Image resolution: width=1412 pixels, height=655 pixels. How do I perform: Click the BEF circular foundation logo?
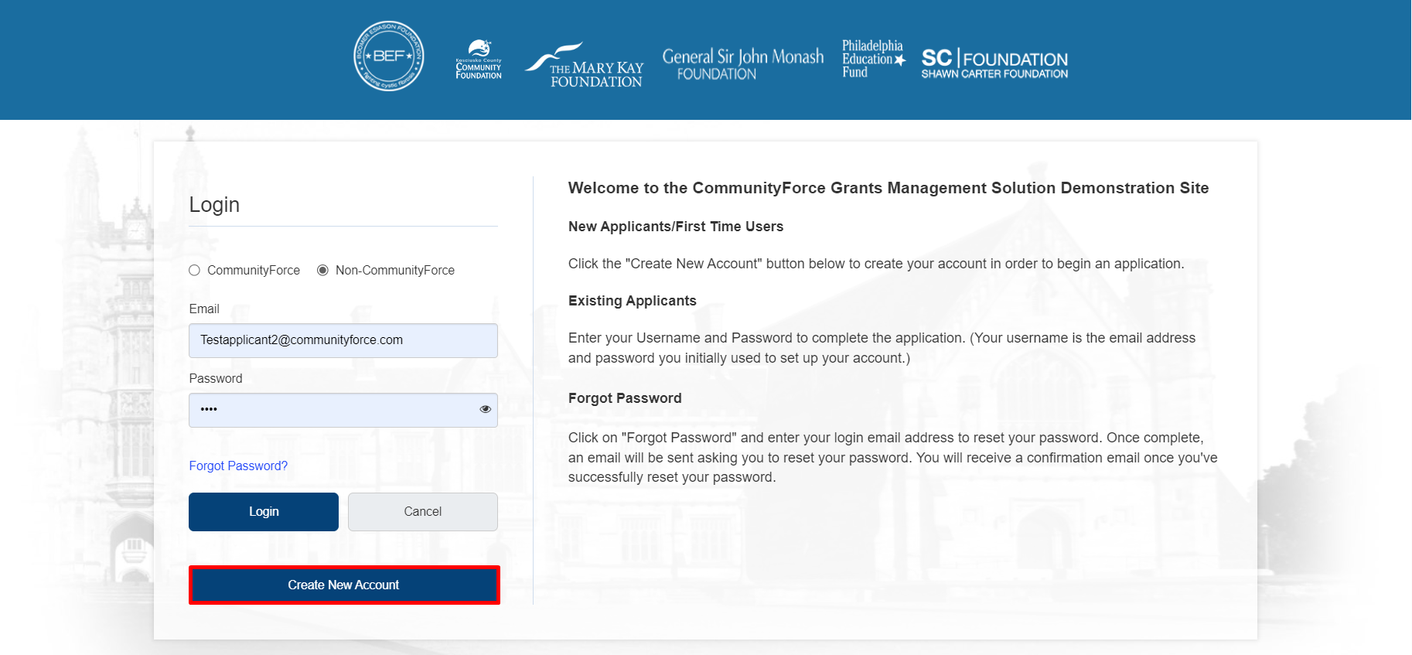coord(388,56)
